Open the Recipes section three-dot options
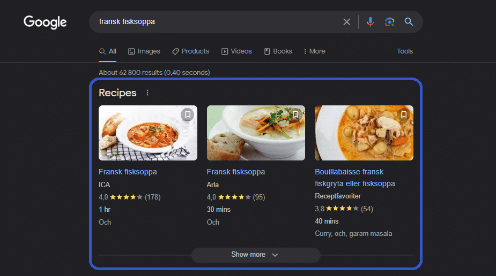The height and width of the screenshot is (276, 496). (147, 93)
